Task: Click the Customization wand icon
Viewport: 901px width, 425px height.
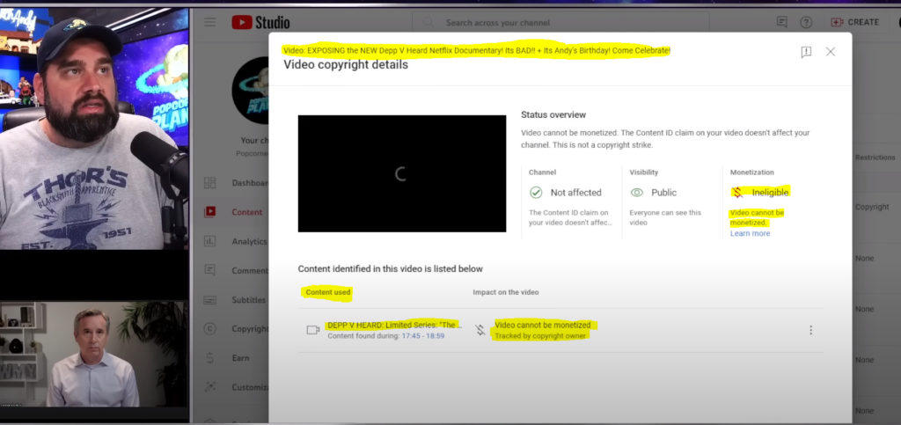Action: coord(209,387)
